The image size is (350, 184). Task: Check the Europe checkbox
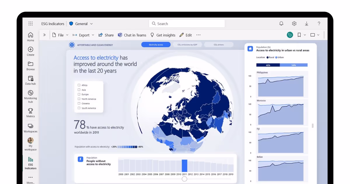point(79,94)
